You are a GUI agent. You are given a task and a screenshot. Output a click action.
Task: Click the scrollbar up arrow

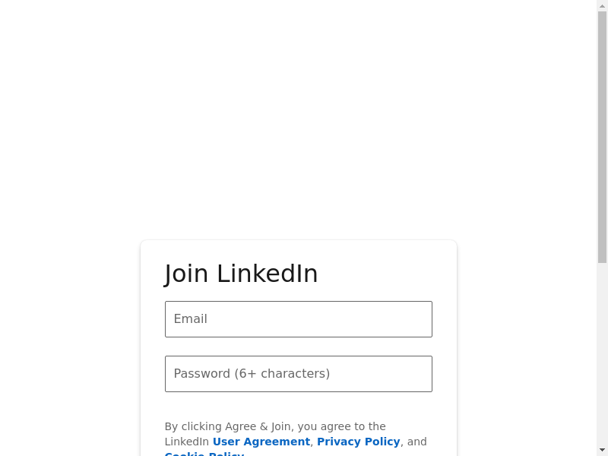click(602, 5)
